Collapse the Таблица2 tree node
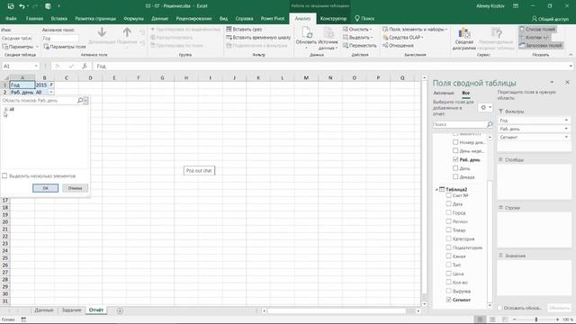The width and height of the screenshot is (576, 324). 436,190
